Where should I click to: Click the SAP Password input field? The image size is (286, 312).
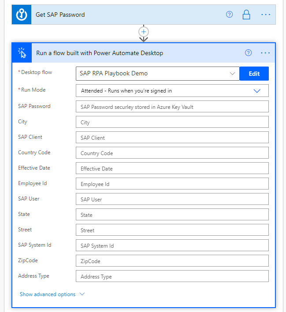[x=172, y=107]
